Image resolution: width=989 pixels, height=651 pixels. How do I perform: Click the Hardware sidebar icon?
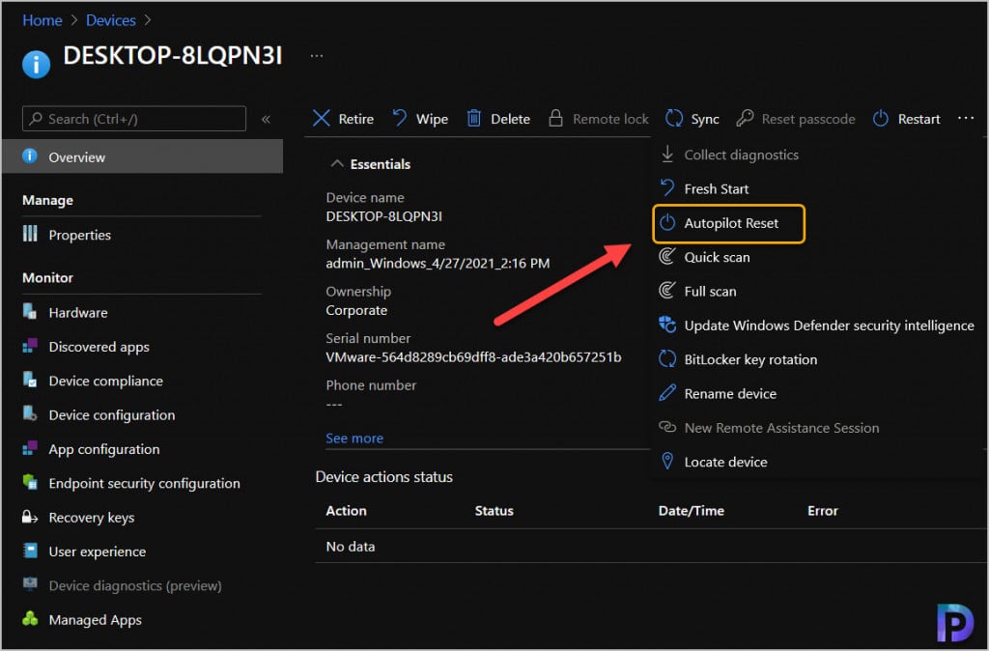point(30,311)
